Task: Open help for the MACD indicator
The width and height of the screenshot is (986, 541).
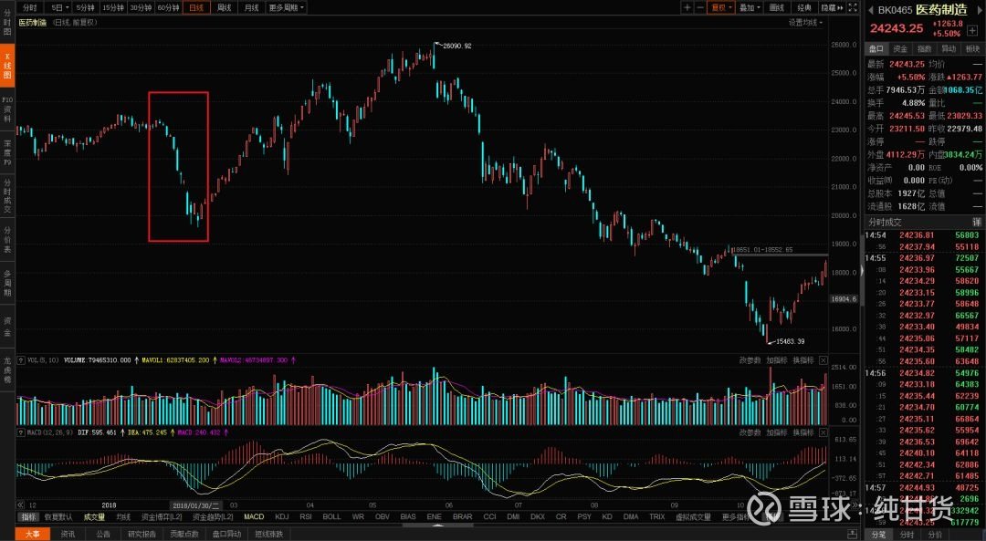Action: tap(21, 432)
